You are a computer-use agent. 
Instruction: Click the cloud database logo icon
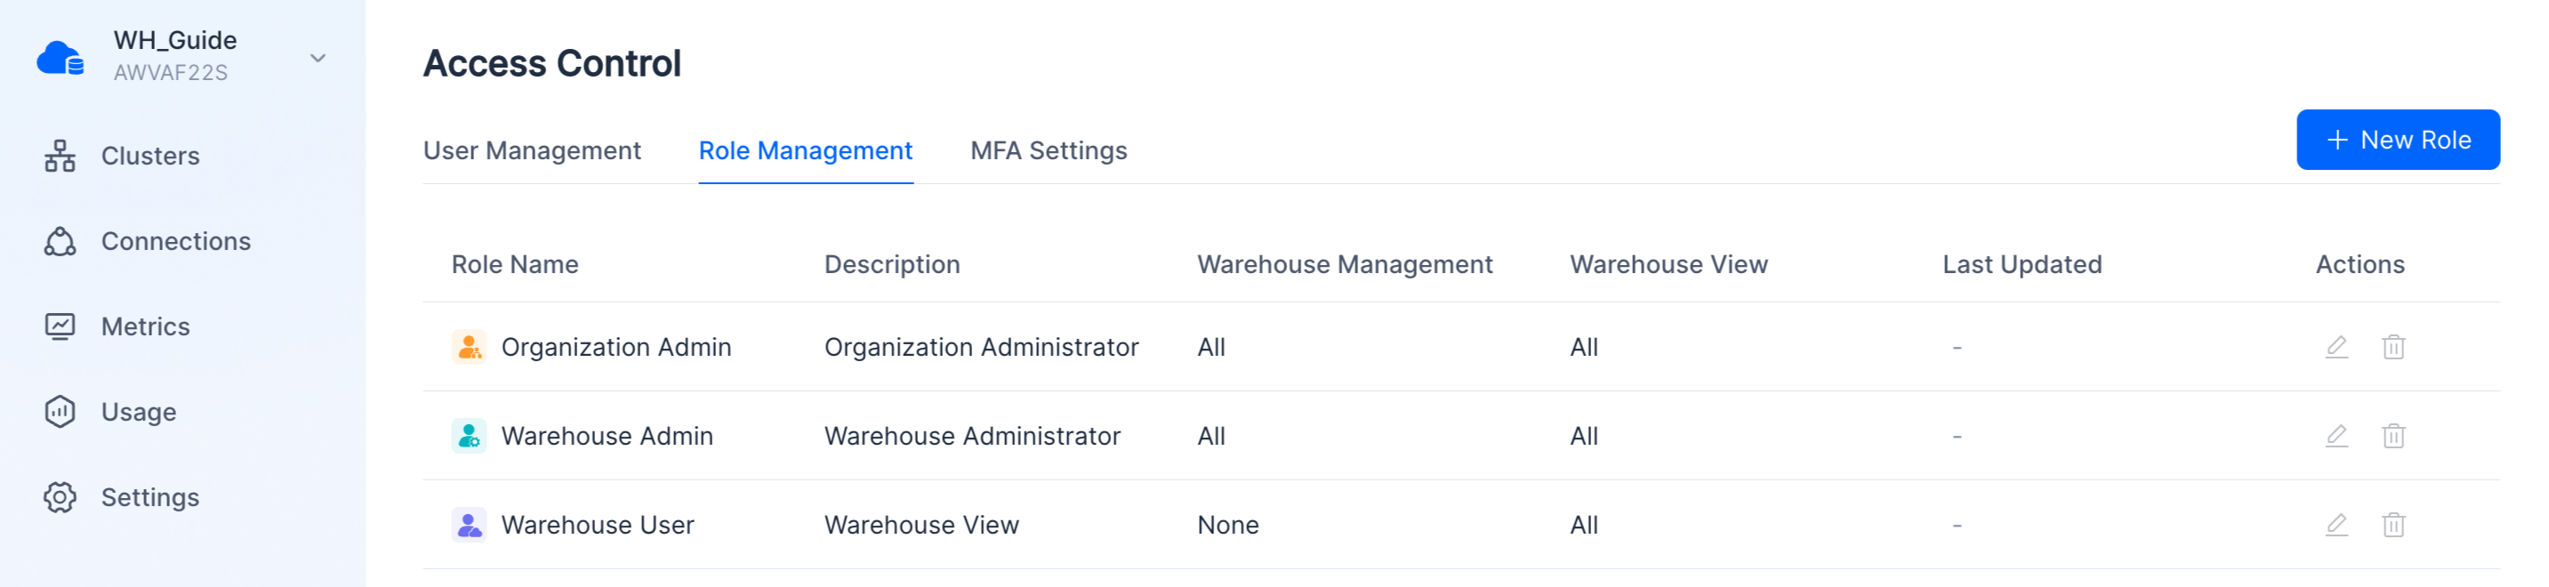60,58
